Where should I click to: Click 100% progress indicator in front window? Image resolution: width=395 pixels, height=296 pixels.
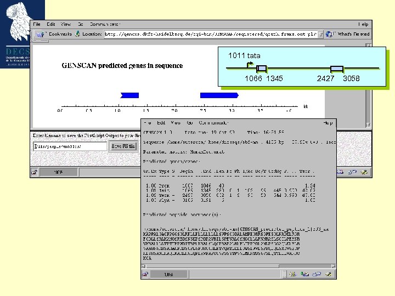click(169, 275)
